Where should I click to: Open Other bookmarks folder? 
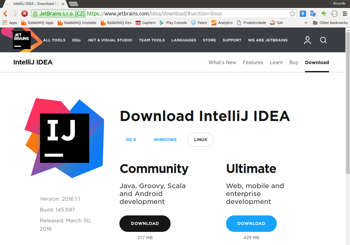(x=330, y=23)
